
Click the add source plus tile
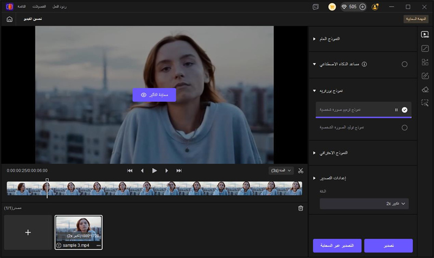(x=28, y=232)
